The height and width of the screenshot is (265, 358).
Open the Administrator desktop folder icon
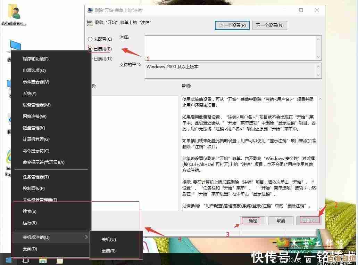[x=14, y=12]
